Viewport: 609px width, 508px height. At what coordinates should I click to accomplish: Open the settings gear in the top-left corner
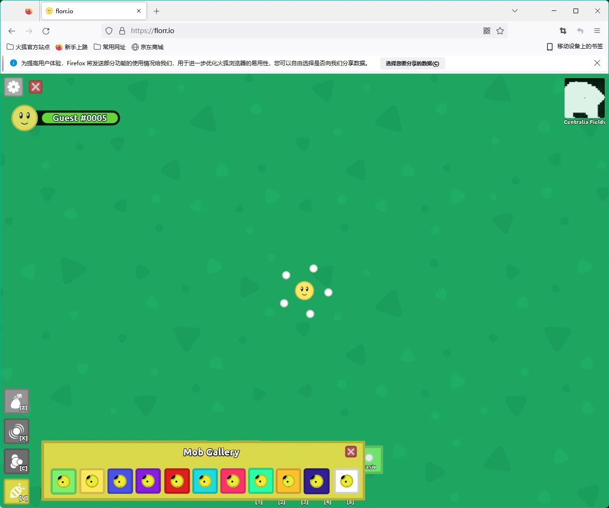pos(13,87)
